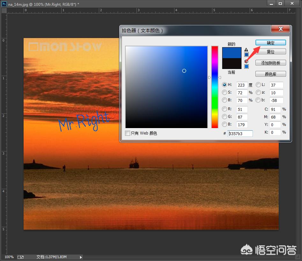Click 确定 to confirm the color
Viewport: 302px width, 261px height.
[x=270, y=43]
